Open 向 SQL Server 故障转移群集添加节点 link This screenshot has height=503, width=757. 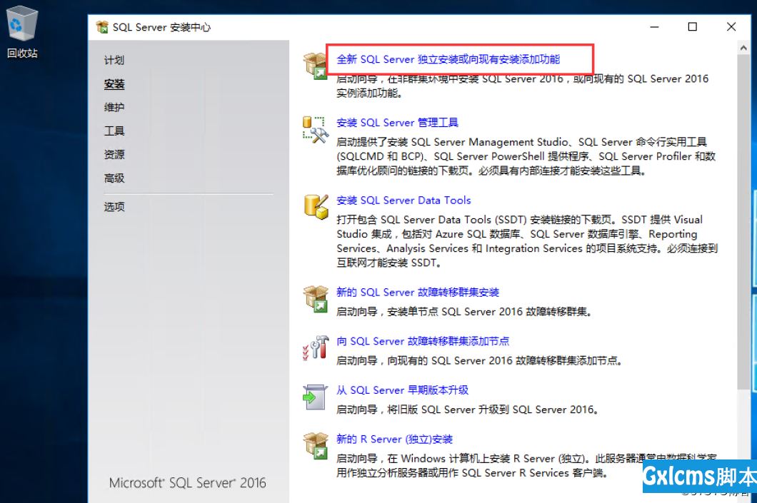[x=423, y=342]
